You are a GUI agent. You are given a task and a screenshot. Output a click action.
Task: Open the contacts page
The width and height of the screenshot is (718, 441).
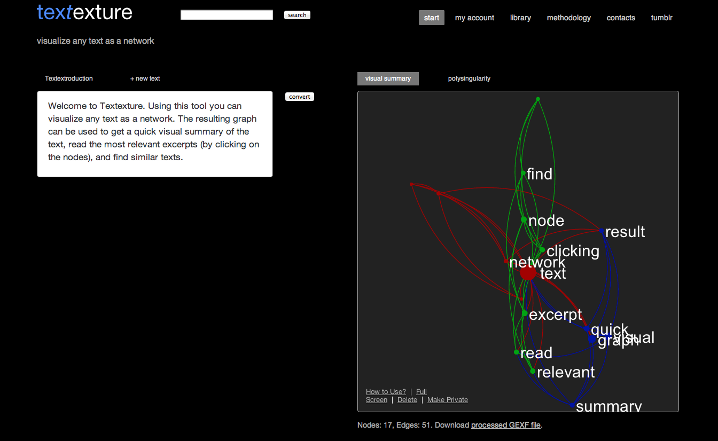click(x=621, y=18)
